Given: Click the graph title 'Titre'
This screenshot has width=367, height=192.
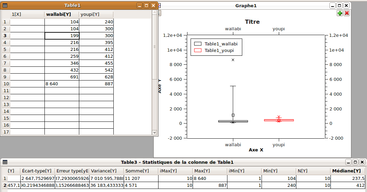Looking at the screenshot, I should click(x=252, y=22).
